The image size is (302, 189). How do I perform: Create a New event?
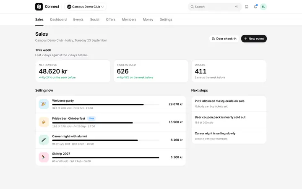click(254, 39)
